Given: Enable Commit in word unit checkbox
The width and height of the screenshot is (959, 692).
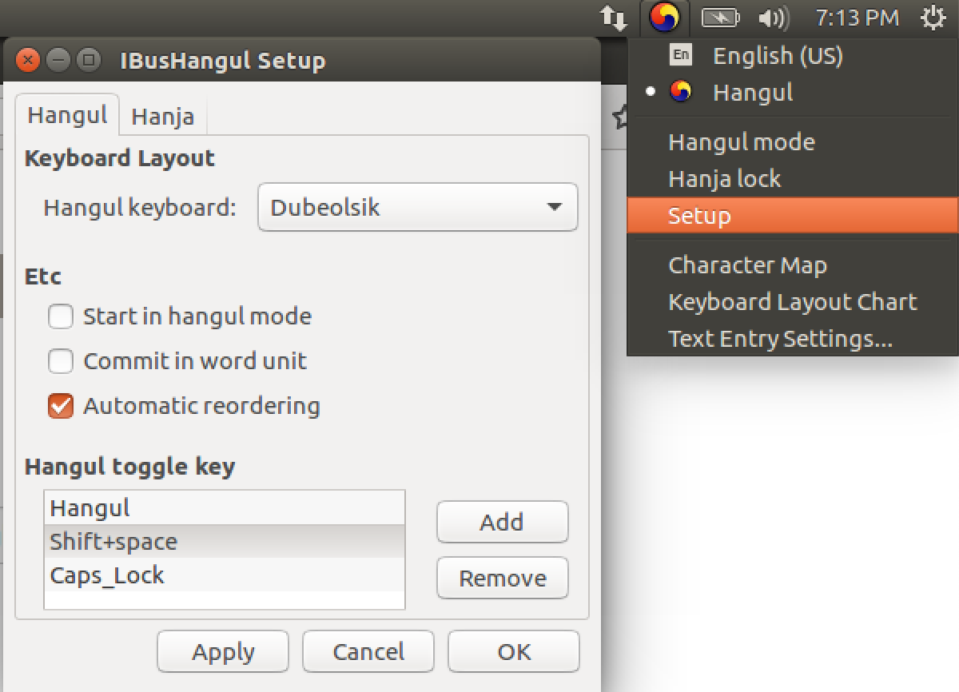Looking at the screenshot, I should point(61,361).
